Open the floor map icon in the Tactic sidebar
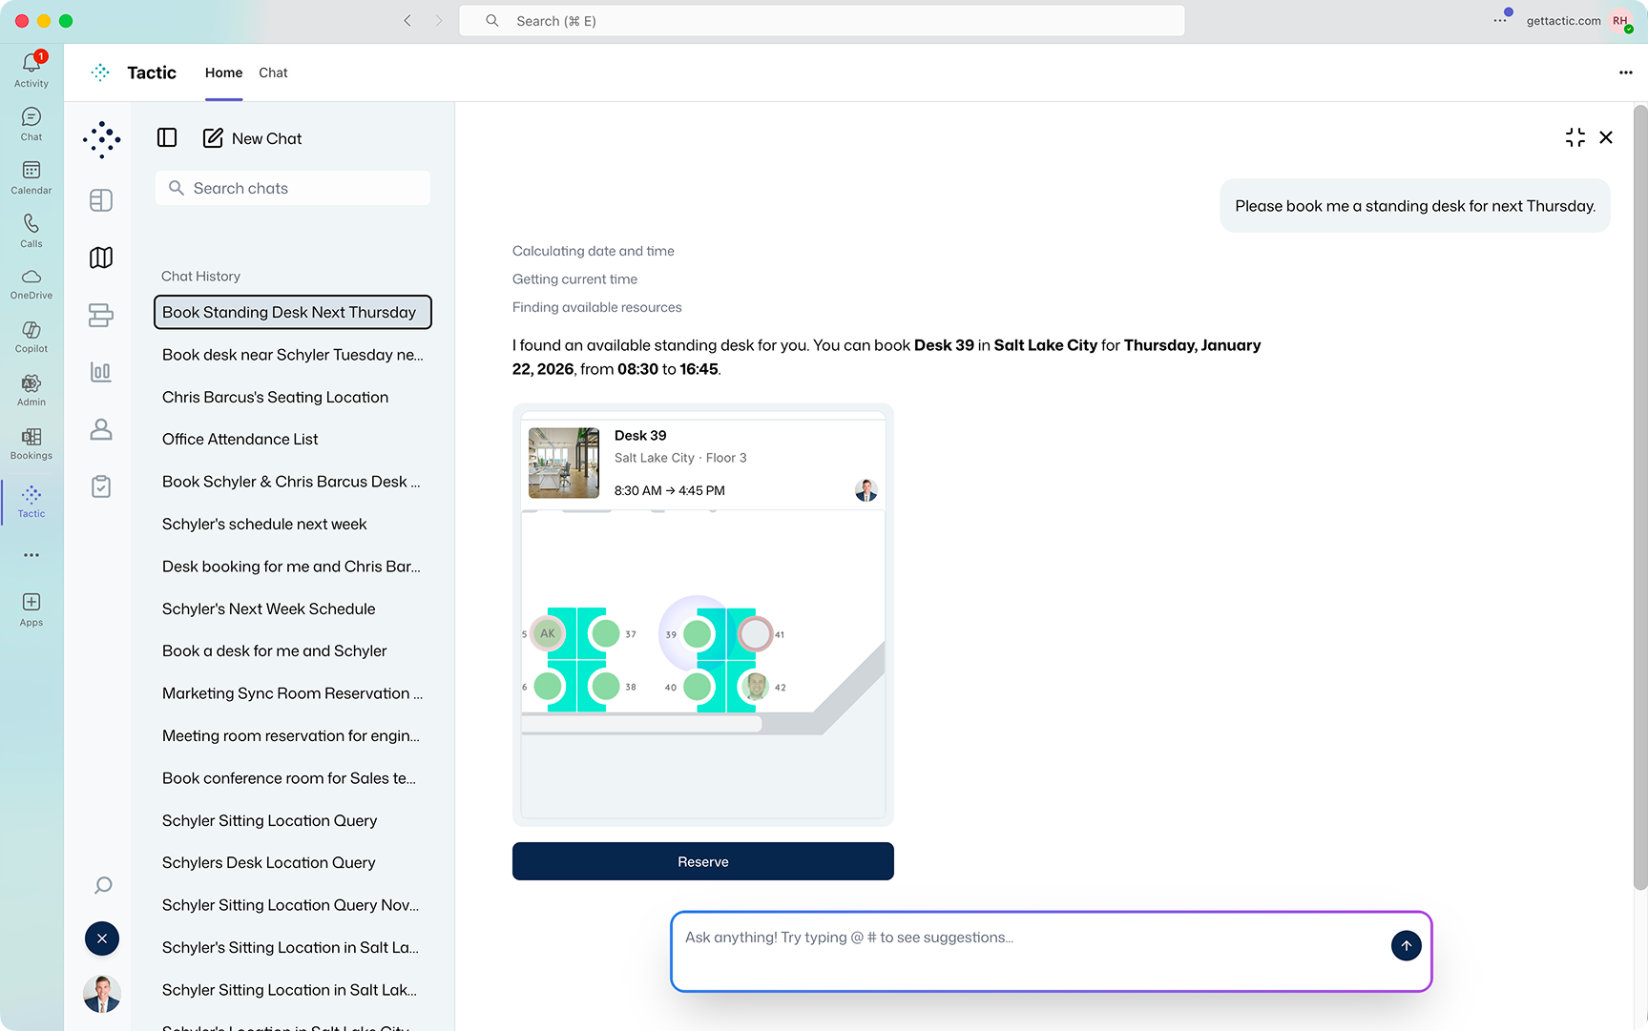 coord(101,258)
